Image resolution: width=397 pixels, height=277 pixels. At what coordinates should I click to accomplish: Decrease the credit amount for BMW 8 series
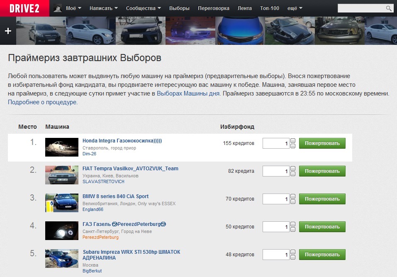[293, 202]
